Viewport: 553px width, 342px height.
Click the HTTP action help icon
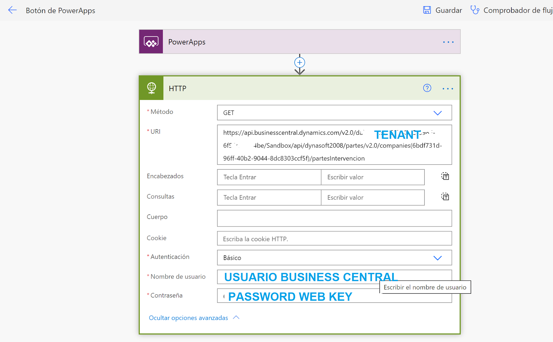[x=427, y=88]
